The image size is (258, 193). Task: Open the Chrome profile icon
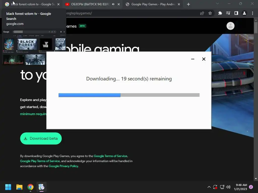244,13
